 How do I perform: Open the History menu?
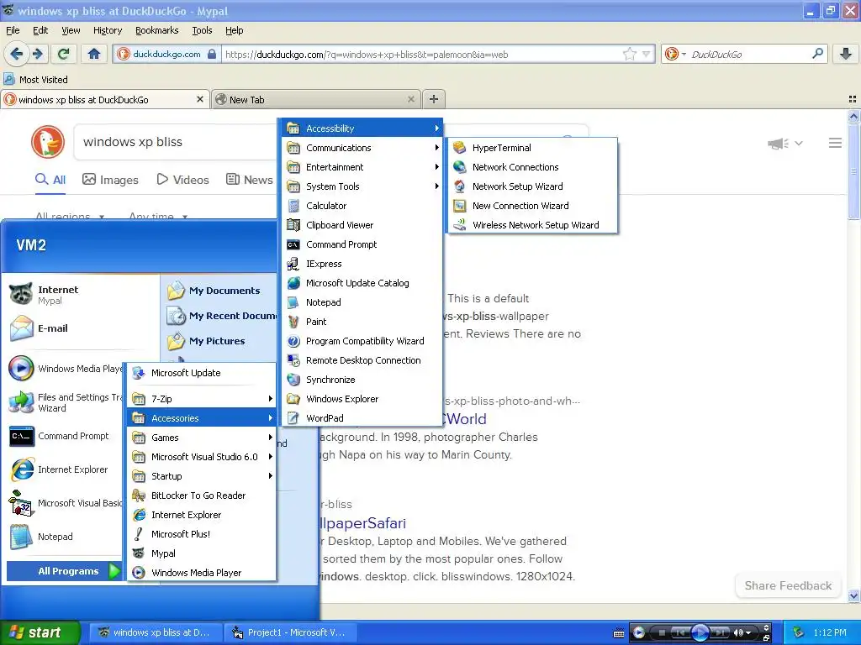click(108, 31)
